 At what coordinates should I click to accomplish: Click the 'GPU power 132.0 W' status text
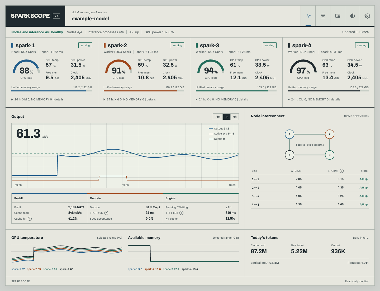[159, 32]
